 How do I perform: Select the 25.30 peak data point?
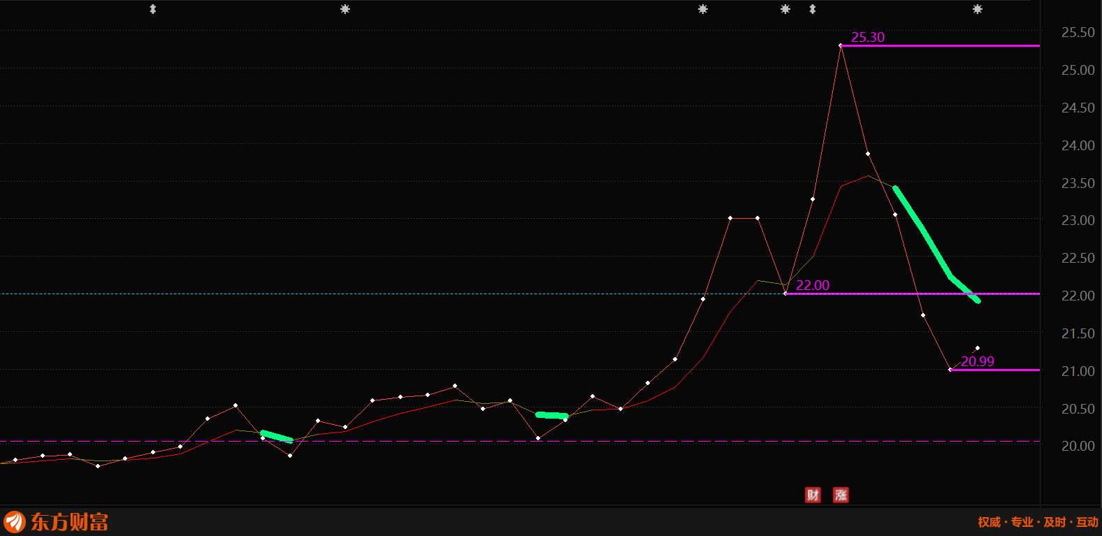[840, 45]
